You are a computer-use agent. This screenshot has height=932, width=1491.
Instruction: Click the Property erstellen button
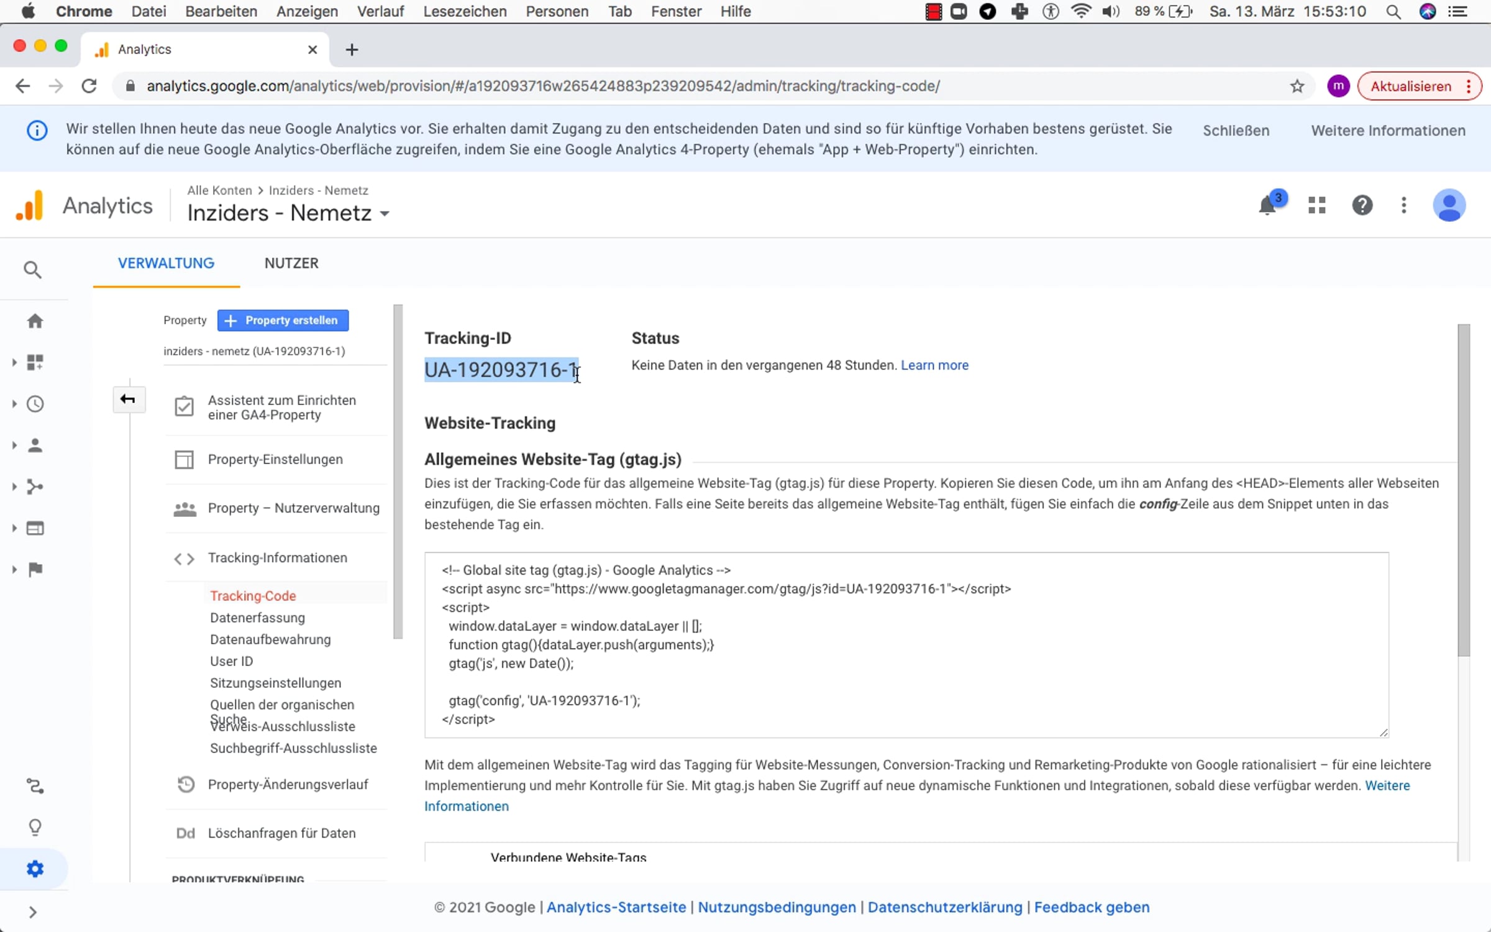283,321
